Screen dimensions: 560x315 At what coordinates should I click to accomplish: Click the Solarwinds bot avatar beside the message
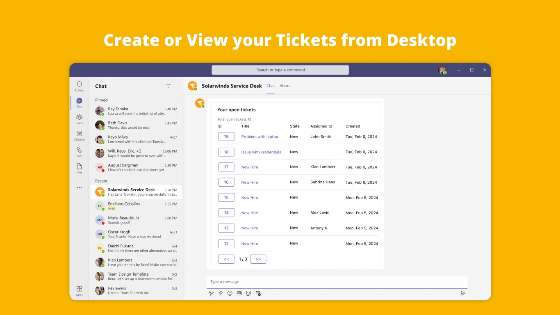[200, 103]
